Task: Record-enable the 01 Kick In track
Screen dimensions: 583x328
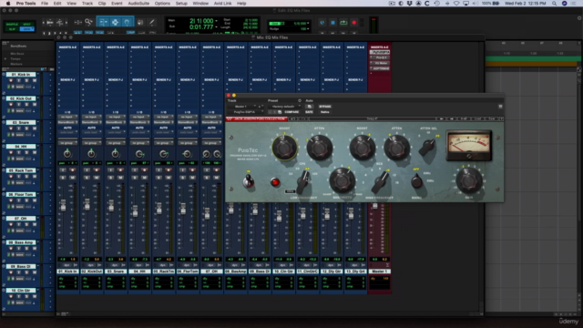Action: tap(11, 80)
